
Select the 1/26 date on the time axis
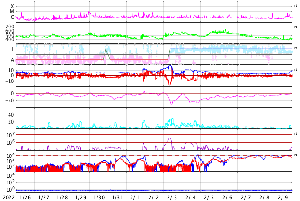point(25,198)
